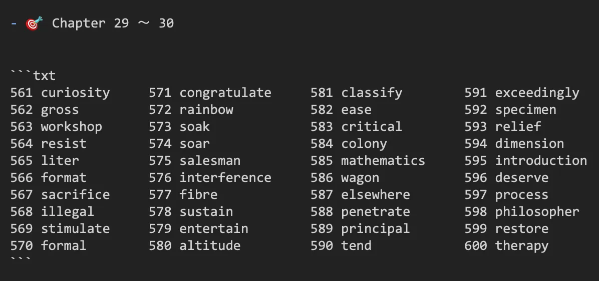Click the word introduction

point(541,160)
